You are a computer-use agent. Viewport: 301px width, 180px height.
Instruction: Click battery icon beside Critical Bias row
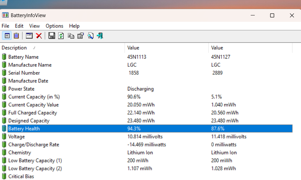tap(4, 176)
